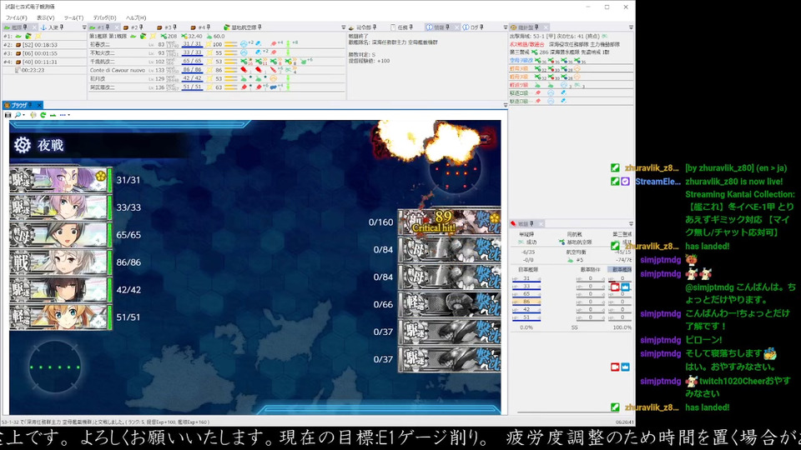Click the sonar equipment icon on 初春改二 row
801x450 pixels.
pyautogui.click(x=244, y=44)
